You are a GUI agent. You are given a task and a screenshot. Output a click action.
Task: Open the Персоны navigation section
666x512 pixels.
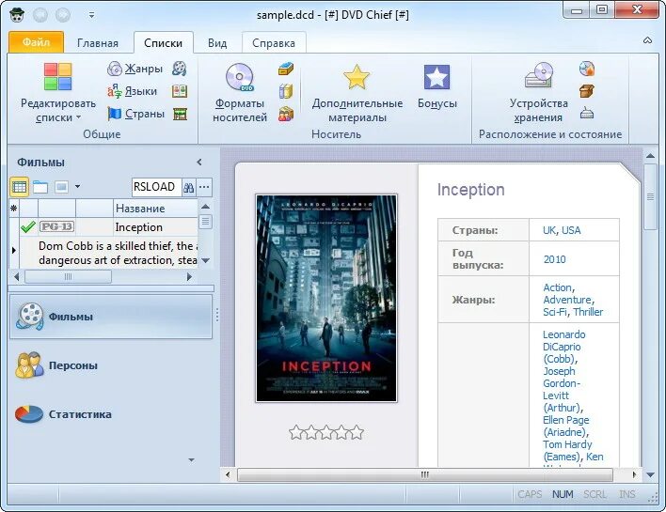(111, 365)
